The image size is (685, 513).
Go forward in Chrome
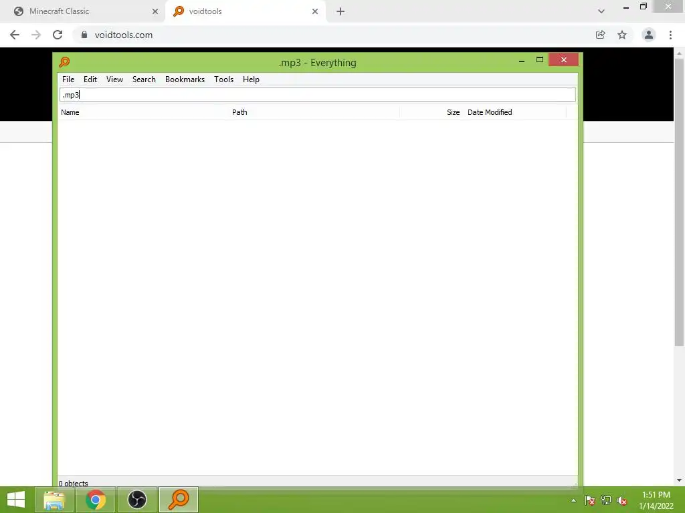tap(36, 35)
